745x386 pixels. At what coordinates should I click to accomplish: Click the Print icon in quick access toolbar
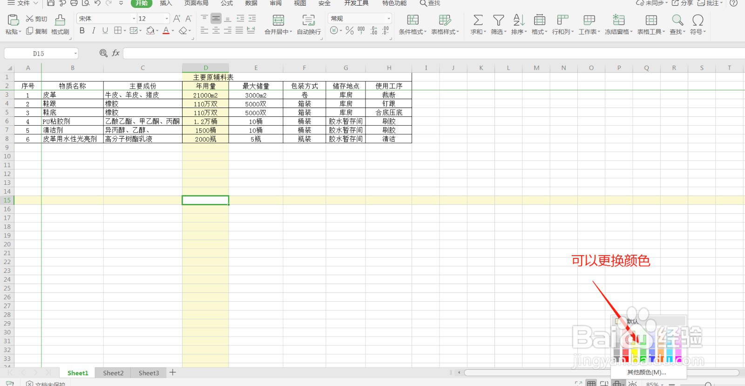point(74,3)
